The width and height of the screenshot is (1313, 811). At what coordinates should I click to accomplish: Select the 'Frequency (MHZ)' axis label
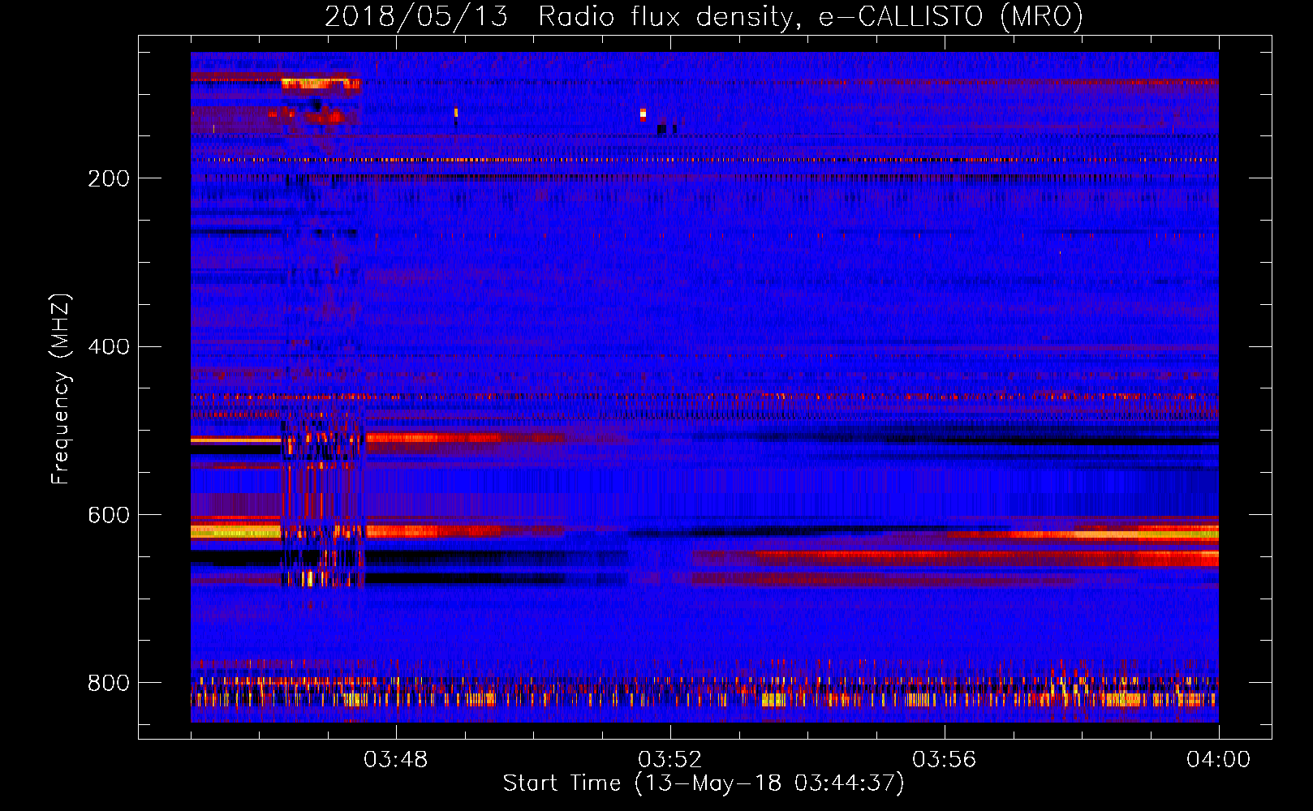pyautogui.click(x=60, y=389)
